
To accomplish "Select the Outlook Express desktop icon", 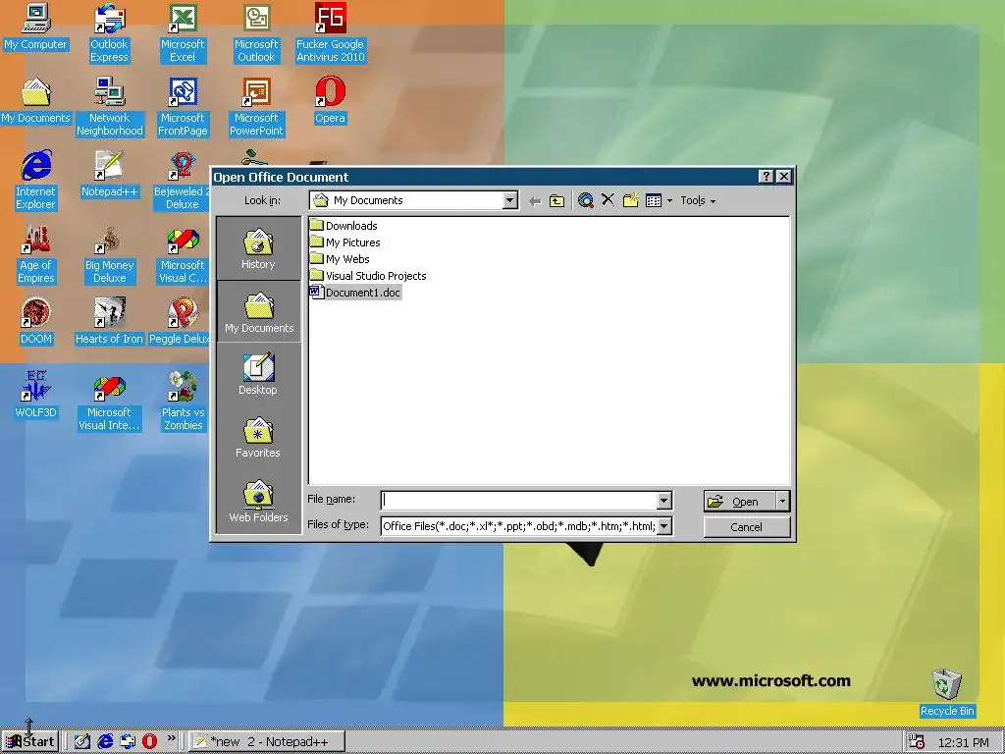I will 109,33.
